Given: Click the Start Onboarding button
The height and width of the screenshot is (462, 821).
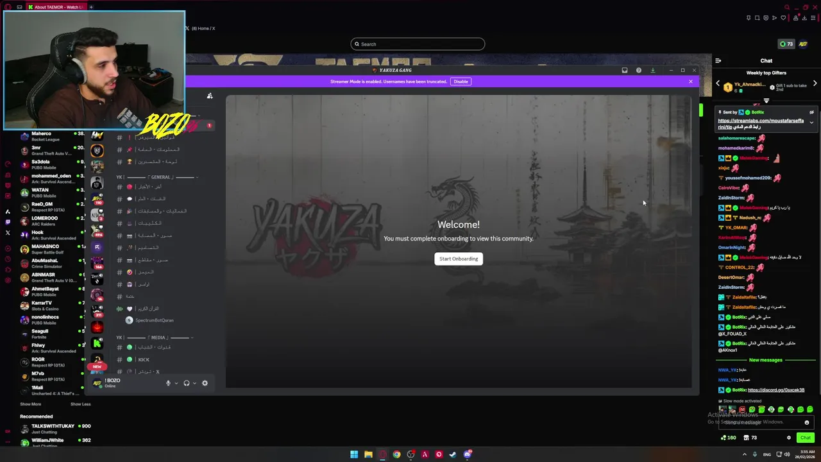Looking at the screenshot, I should click(x=459, y=259).
